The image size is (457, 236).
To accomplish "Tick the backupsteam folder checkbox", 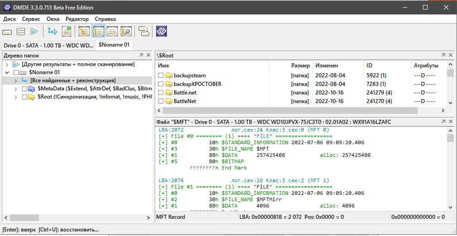I will (161, 76).
